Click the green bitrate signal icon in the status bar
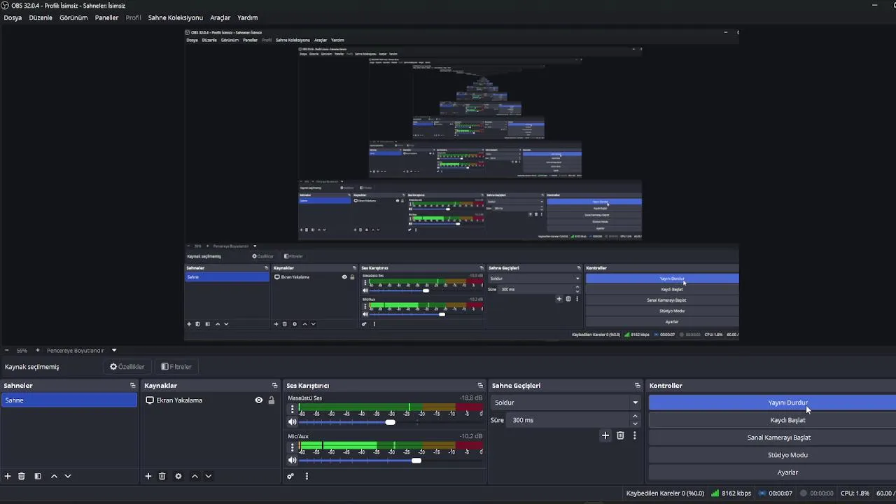This screenshot has height=504, width=896. pyautogui.click(x=715, y=493)
